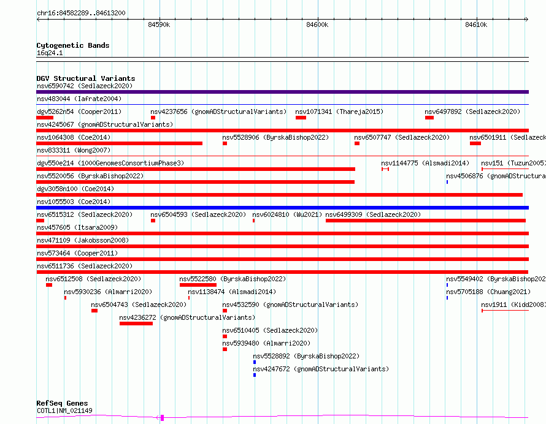The image size is (546, 424).
Task: Open nsv5930236 (Almarri2020) label
Action: [x=108, y=292]
